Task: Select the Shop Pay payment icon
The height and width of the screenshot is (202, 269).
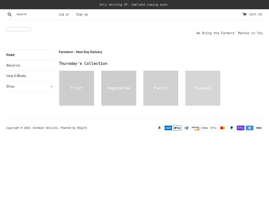Action: tap(240, 128)
